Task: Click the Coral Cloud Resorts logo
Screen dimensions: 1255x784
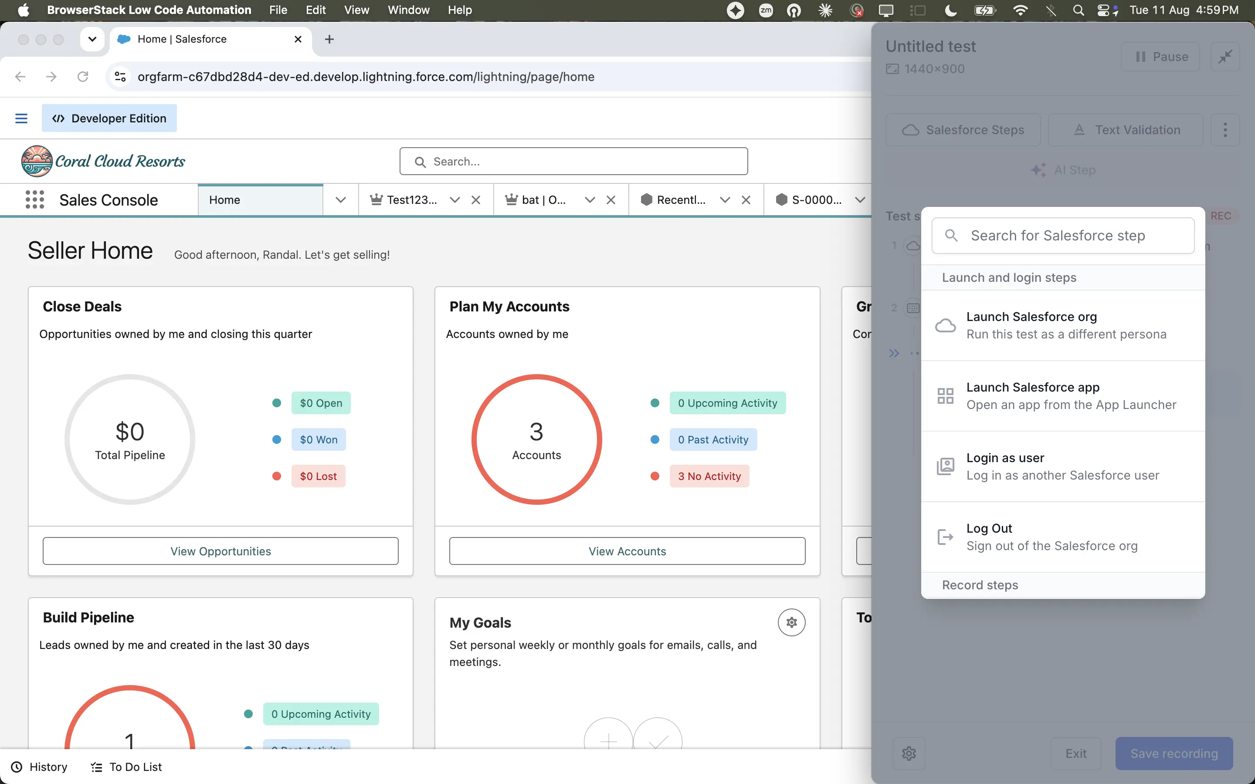Action: click(x=103, y=161)
